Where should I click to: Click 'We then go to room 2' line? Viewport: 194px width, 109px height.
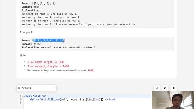pyautogui.click(x=51, y=21)
